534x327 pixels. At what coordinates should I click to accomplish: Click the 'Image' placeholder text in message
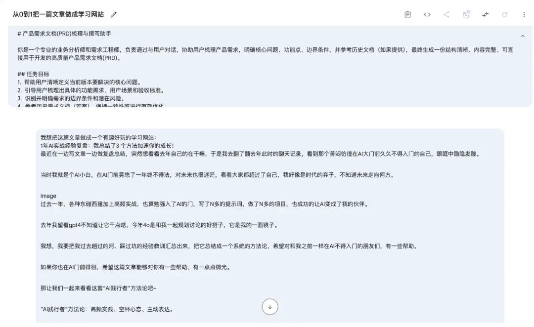(48, 196)
